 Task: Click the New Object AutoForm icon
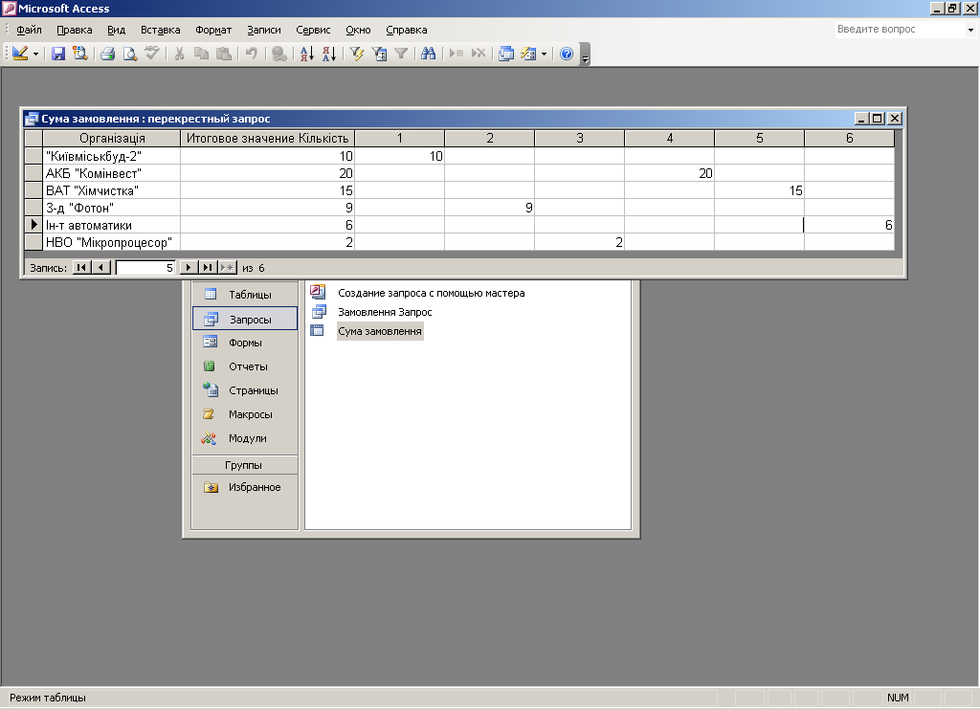[x=528, y=54]
